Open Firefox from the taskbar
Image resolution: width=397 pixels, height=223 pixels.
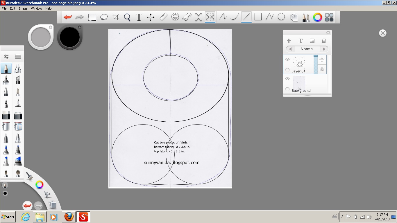pyautogui.click(x=69, y=217)
